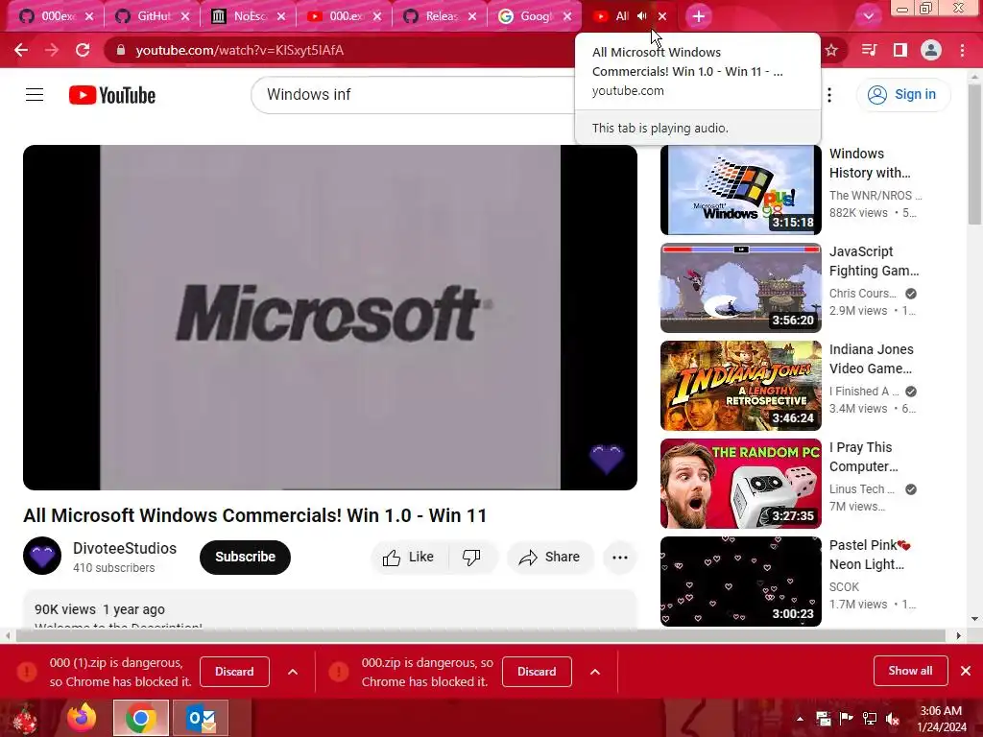This screenshot has height=737, width=983.
Task: Mute the tab via speaker icon
Action: (x=641, y=16)
